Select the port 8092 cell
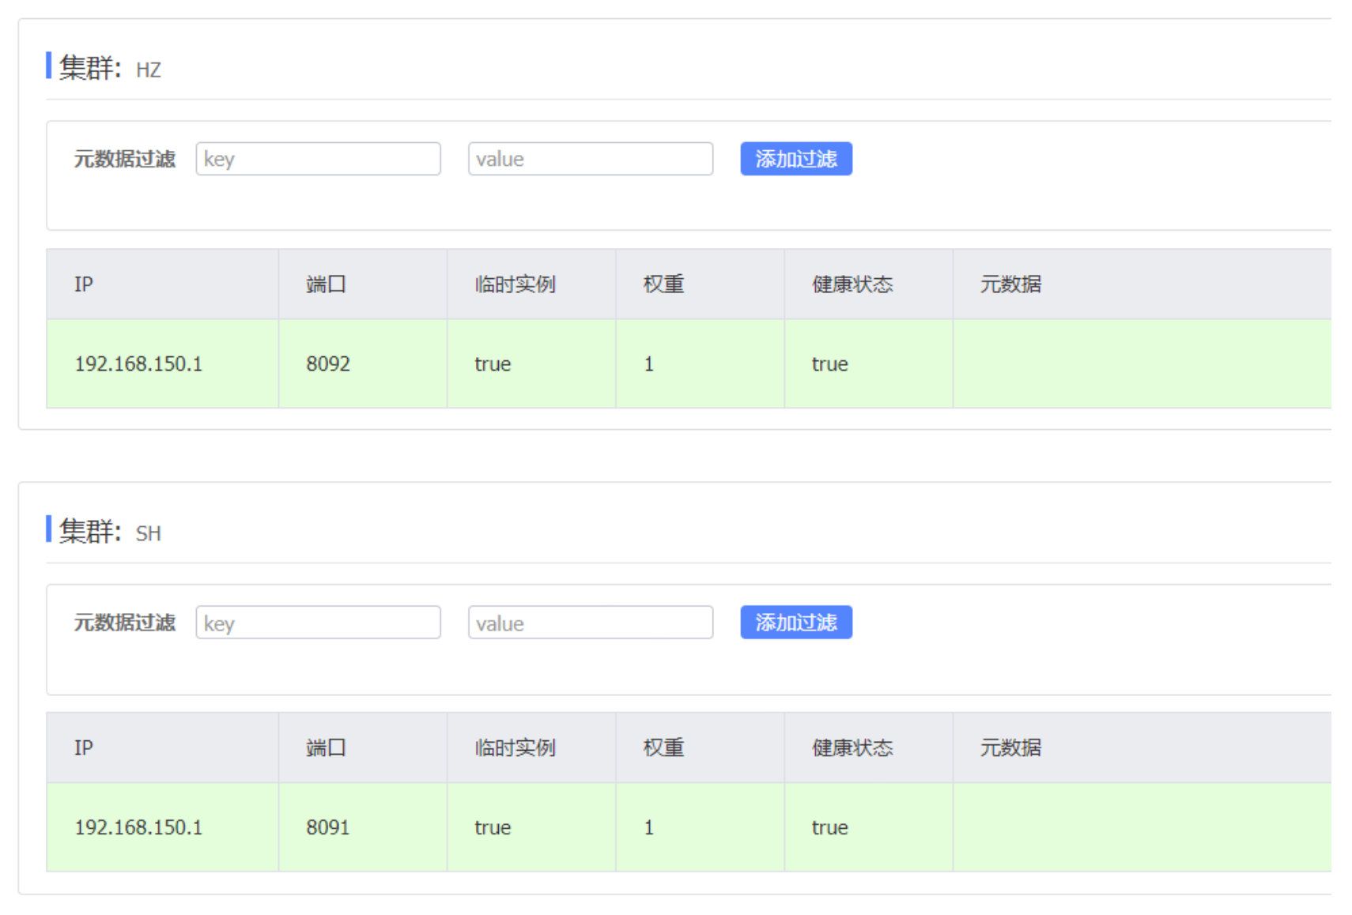The width and height of the screenshot is (1352, 915). [x=328, y=364]
